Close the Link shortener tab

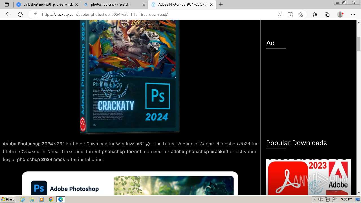click(77, 5)
